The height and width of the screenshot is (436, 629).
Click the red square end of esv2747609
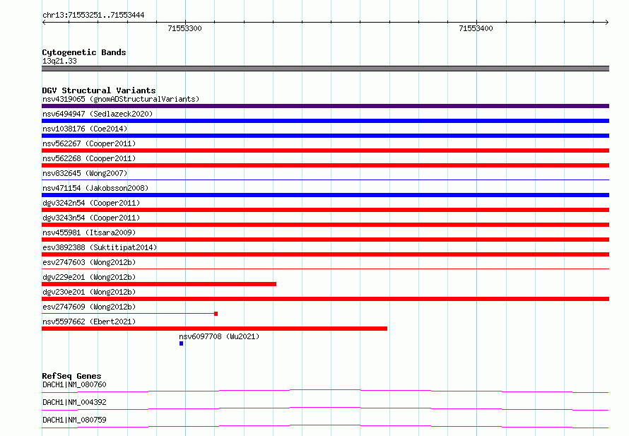[x=216, y=314]
